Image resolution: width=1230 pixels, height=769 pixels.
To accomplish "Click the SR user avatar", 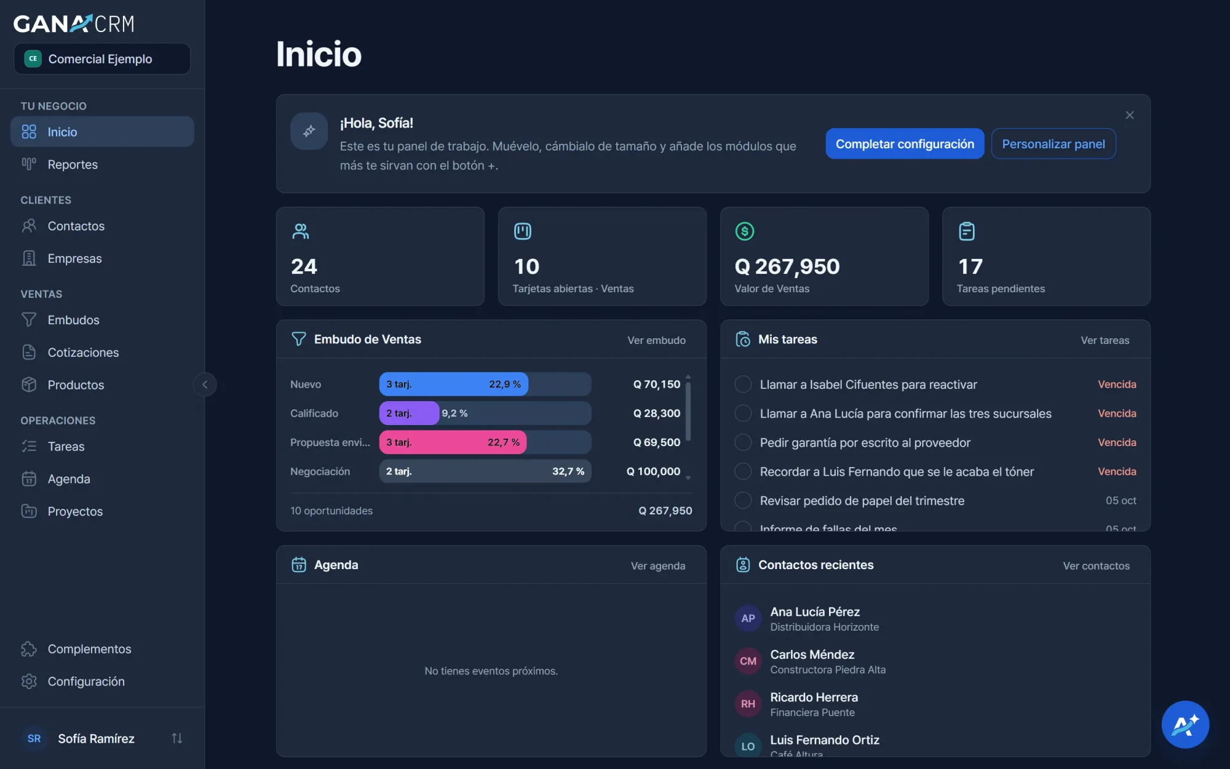I will point(34,738).
